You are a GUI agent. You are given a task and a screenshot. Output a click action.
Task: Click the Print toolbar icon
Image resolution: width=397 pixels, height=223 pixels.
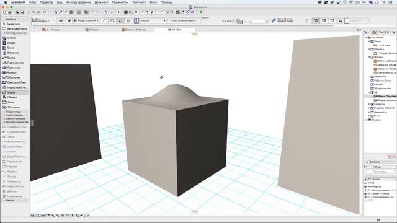pos(22,12)
